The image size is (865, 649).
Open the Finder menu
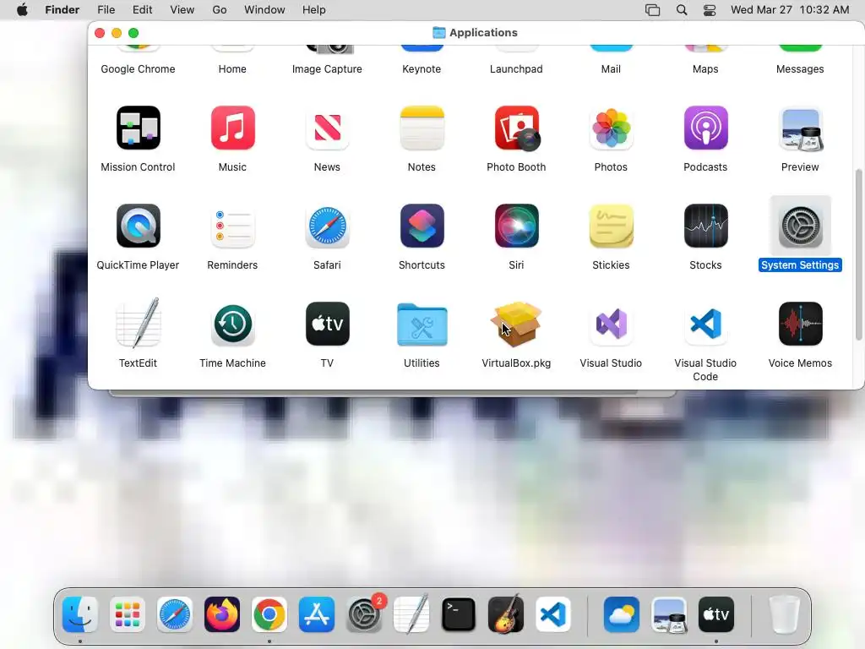63,10
